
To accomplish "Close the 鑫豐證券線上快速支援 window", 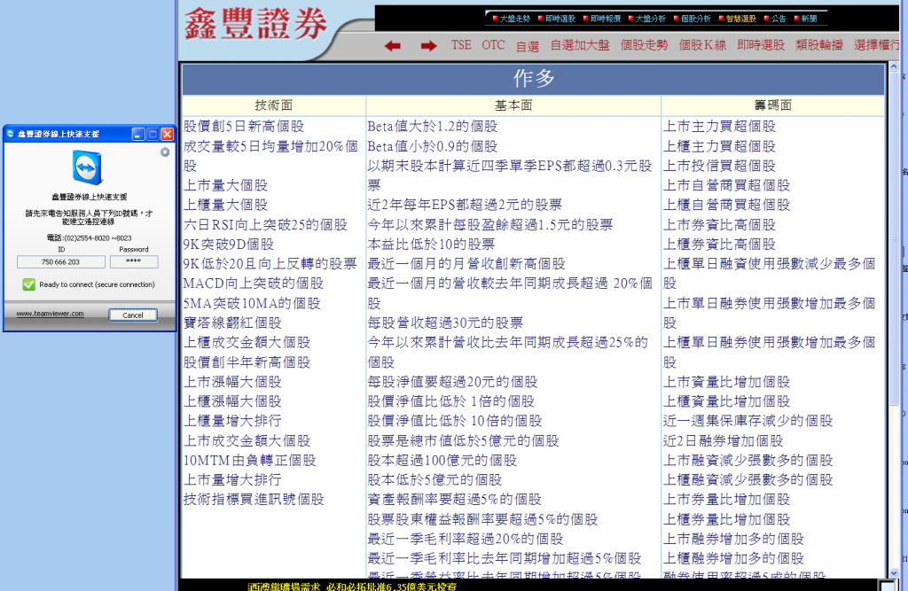I will tap(167, 135).
